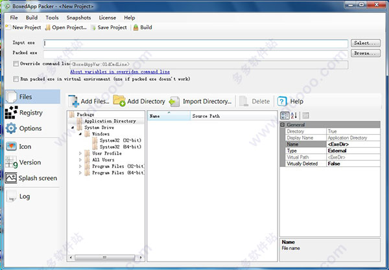Click the tree horizontal scrollbar thumb

tap(104, 257)
